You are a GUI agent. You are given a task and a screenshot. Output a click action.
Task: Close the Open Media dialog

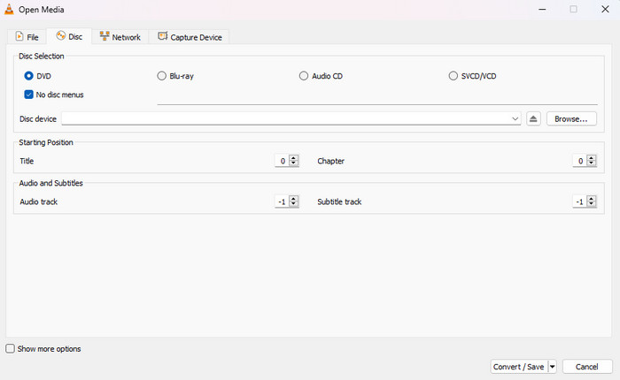point(605,9)
